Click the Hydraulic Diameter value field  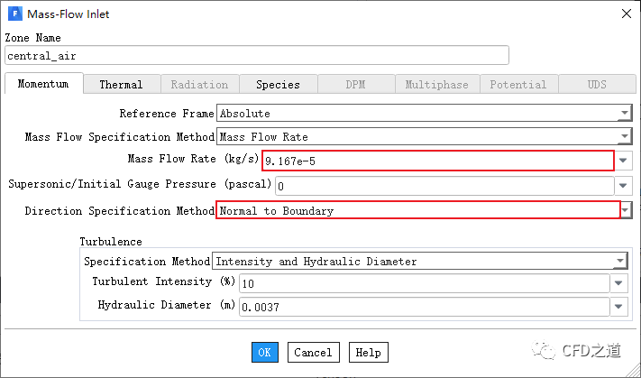(x=424, y=307)
